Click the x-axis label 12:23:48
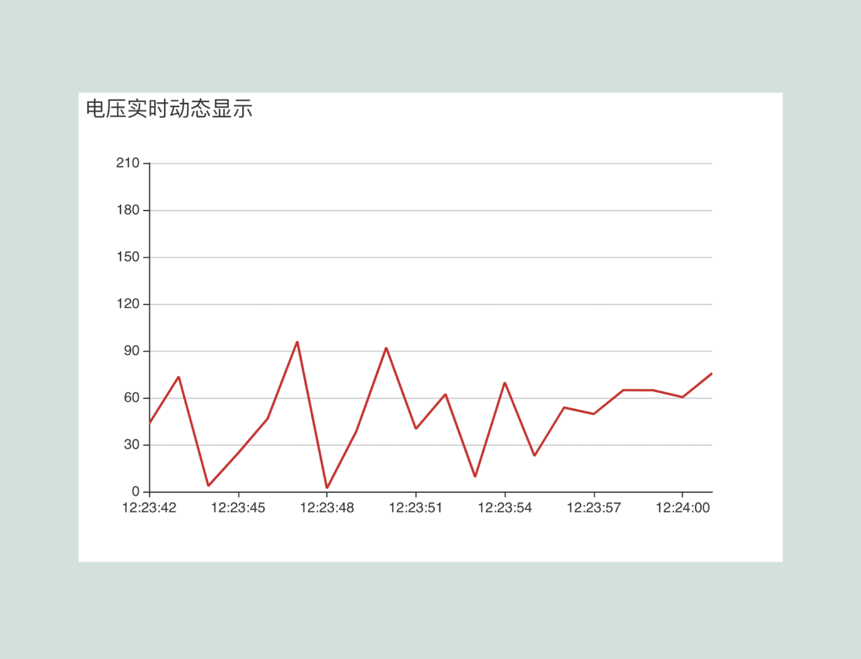The image size is (861, 659). (328, 508)
